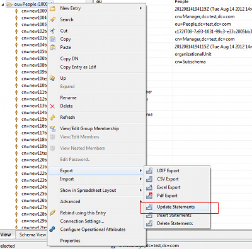Choose Rename from the context menu

[68, 98]
